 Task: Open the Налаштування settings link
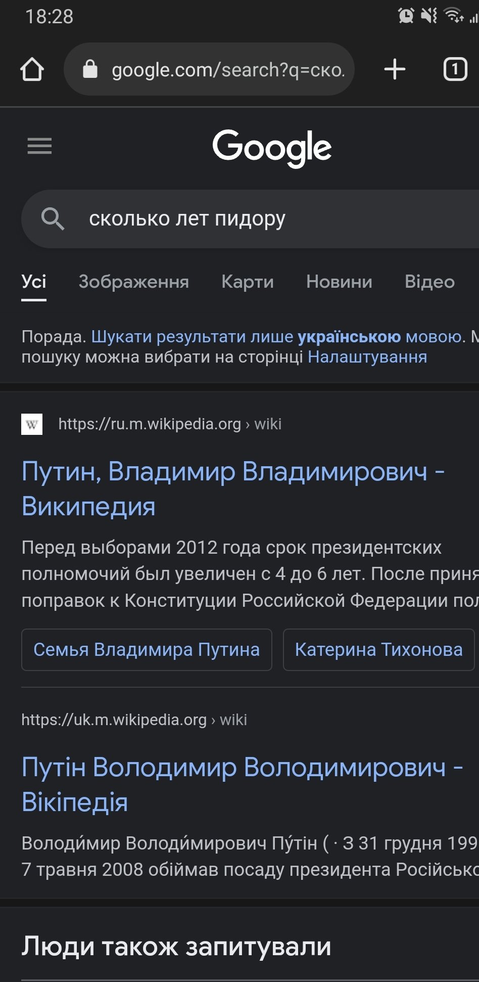367,357
